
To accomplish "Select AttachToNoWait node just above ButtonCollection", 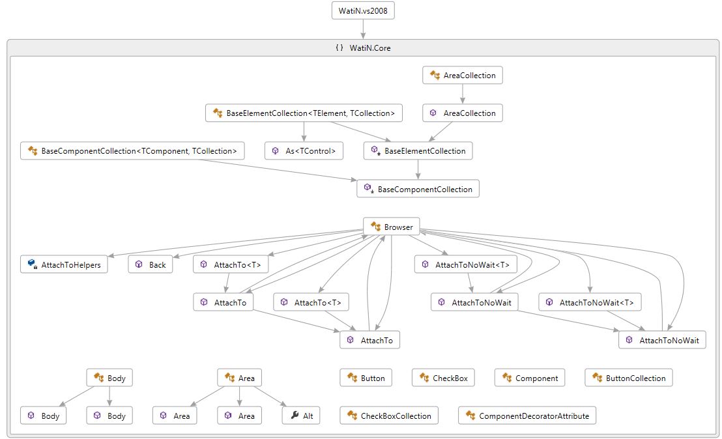I will pyautogui.click(x=662, y=340).
